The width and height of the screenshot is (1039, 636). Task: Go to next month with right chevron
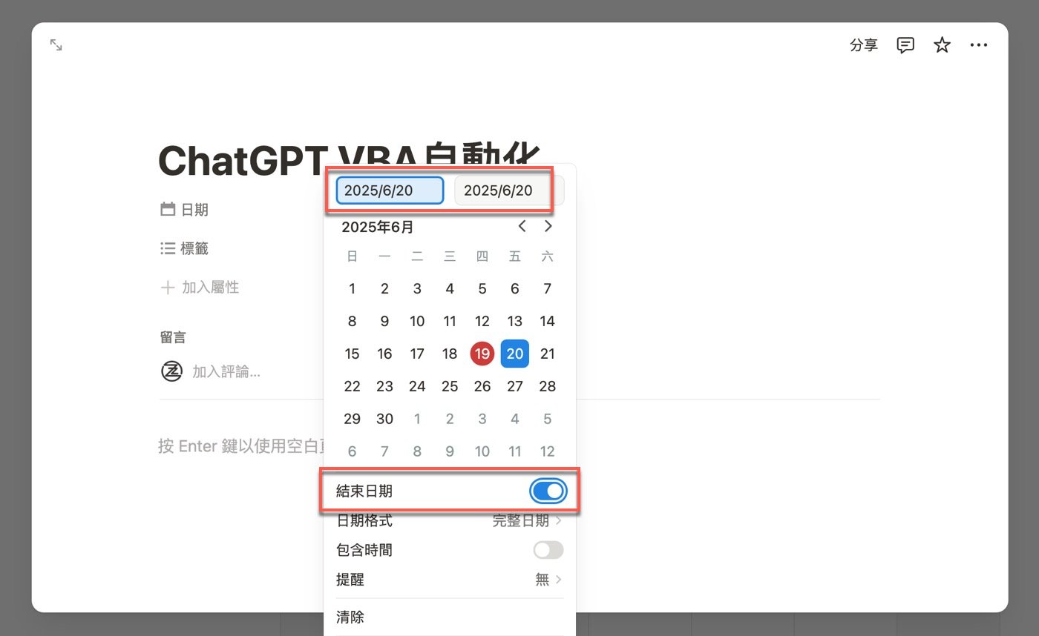[x=548, y=226]
